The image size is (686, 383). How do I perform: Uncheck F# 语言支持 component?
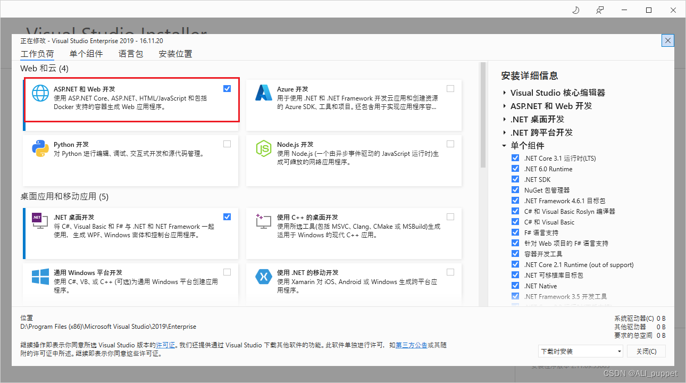[x=515, y=232]
